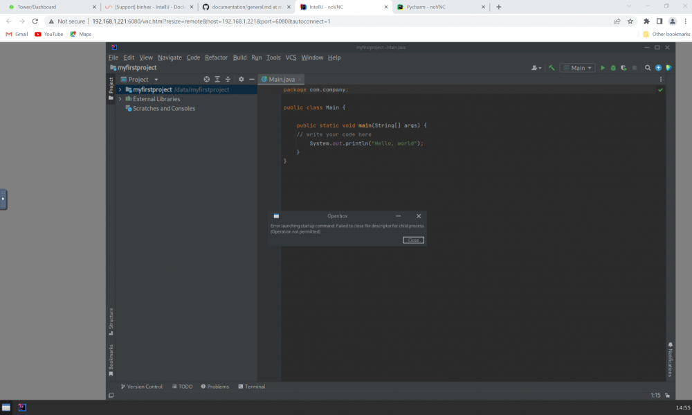Open the Build menu
The width and height of the screenshot is (692, 415).
tap(239, 58)
